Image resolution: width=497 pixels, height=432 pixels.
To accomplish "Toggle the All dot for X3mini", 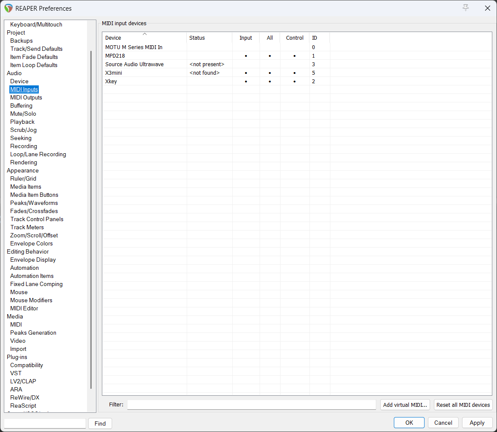I will tap(270, 73).
